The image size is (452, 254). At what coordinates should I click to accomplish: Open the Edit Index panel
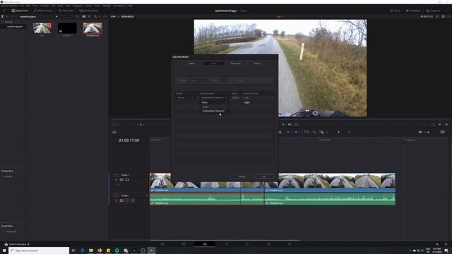coord(66,11)
